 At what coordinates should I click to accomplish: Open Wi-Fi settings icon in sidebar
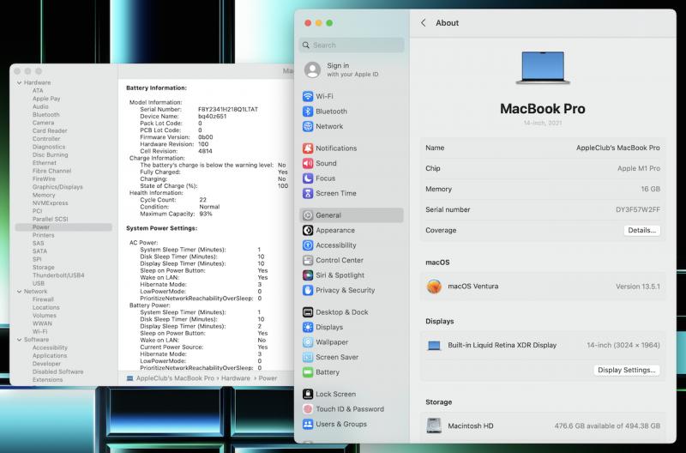pos(308,96)
